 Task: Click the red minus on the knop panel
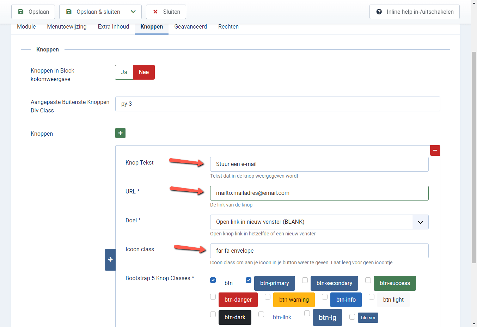(435, 150)
